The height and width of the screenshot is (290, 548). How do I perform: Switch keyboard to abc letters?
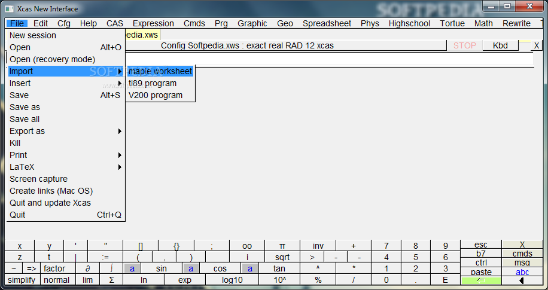pyautogui.click(x=522, y=272)
